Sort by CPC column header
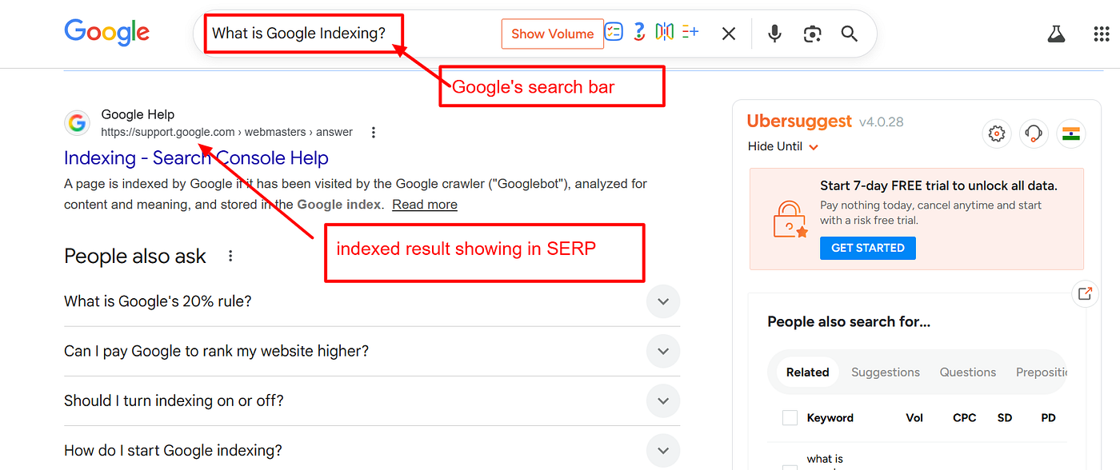Screen dimensions: 1120x470 965,417
